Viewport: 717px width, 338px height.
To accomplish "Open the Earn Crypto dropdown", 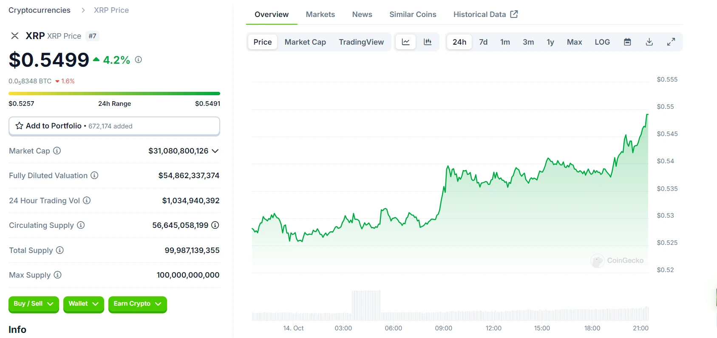I will coord(138,304).
